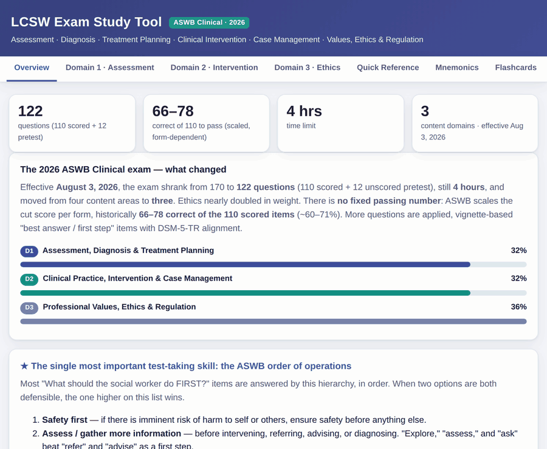Select the 122 questions stat card

(72, 124)
